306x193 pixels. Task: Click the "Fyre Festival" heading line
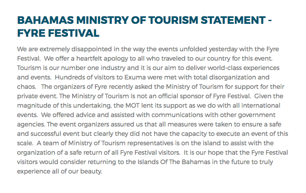coord(58,33)
